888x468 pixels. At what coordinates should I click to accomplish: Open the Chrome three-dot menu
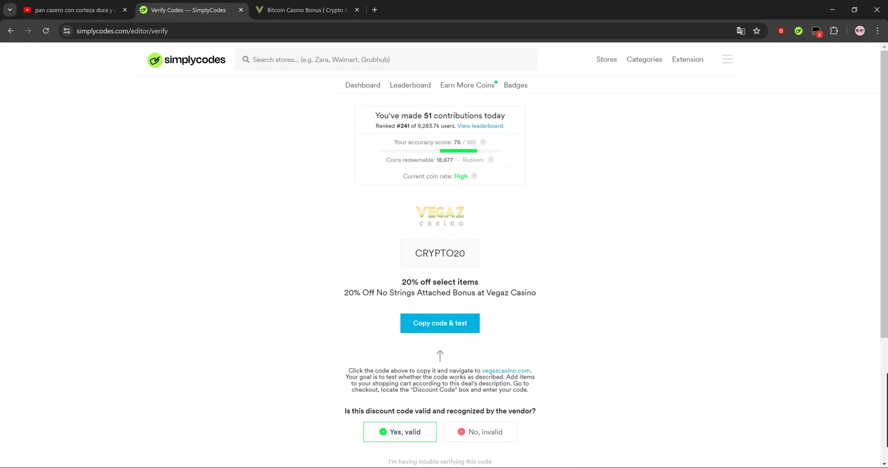877,31
